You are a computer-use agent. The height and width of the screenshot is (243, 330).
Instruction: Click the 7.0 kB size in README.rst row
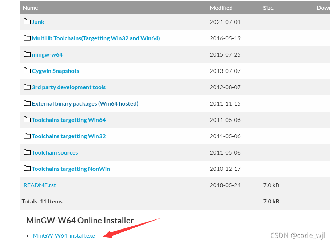271,185
